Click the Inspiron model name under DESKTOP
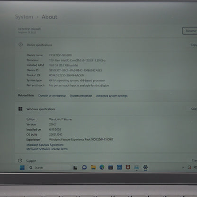The width and height of the screenshot is (197, 197). click(27, 32)
